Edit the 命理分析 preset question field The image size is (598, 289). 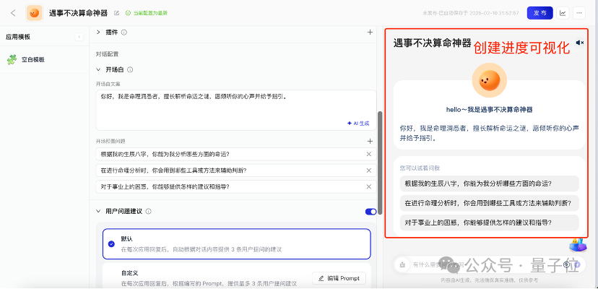coord(236,171)
